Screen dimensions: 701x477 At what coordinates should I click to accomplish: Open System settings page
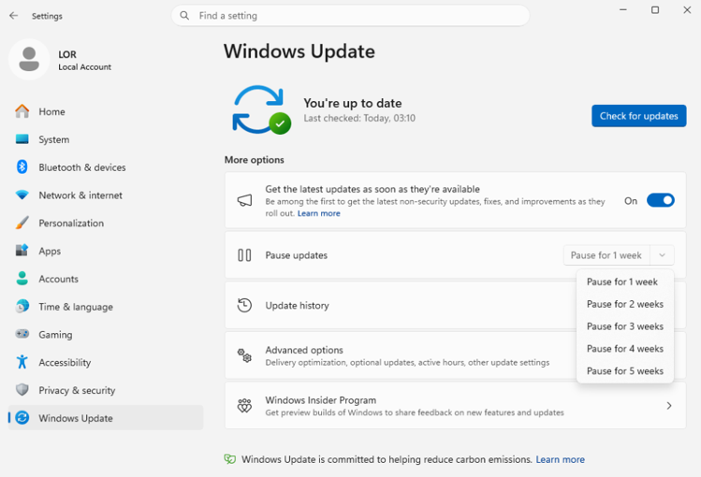[x=106, y=139]
